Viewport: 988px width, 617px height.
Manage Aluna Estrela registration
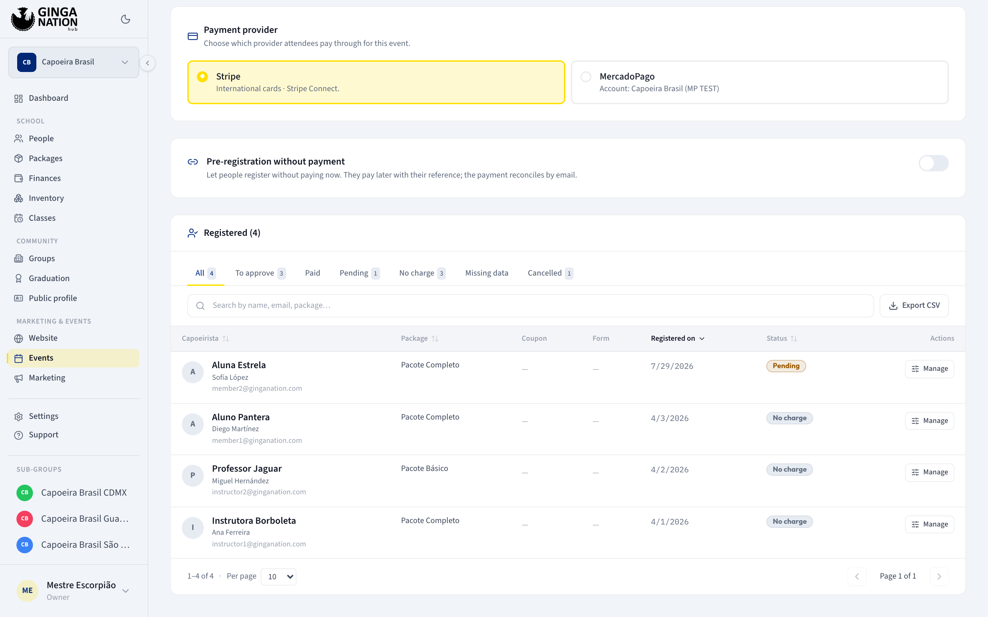[x=929, y=369]
